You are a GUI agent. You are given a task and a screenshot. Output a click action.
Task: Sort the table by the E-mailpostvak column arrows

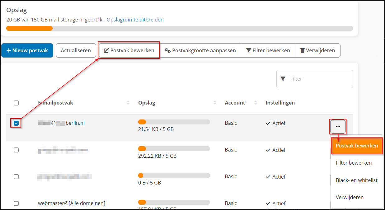point(128,102)
